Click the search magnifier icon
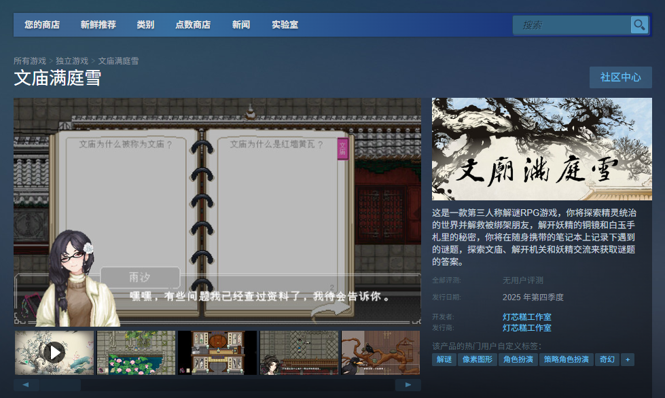 (x=639, y=25)
